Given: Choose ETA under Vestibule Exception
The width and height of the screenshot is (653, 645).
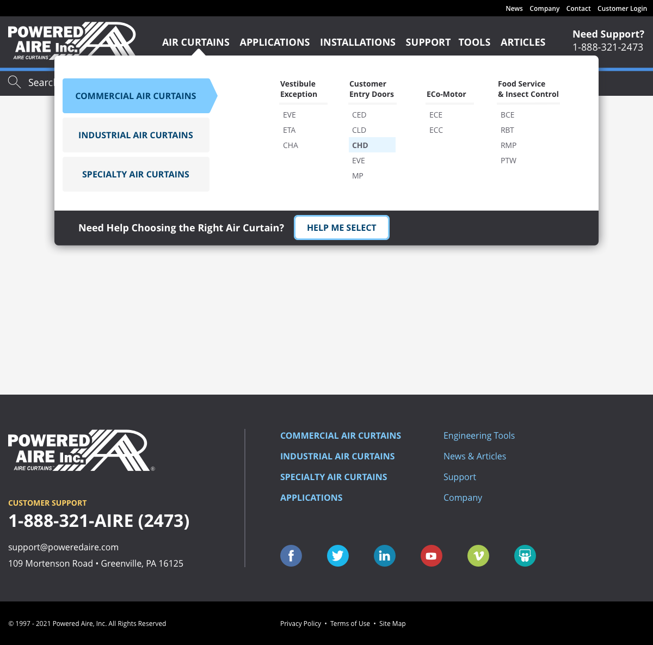Looking at the screenshot, I should (289, 130).
